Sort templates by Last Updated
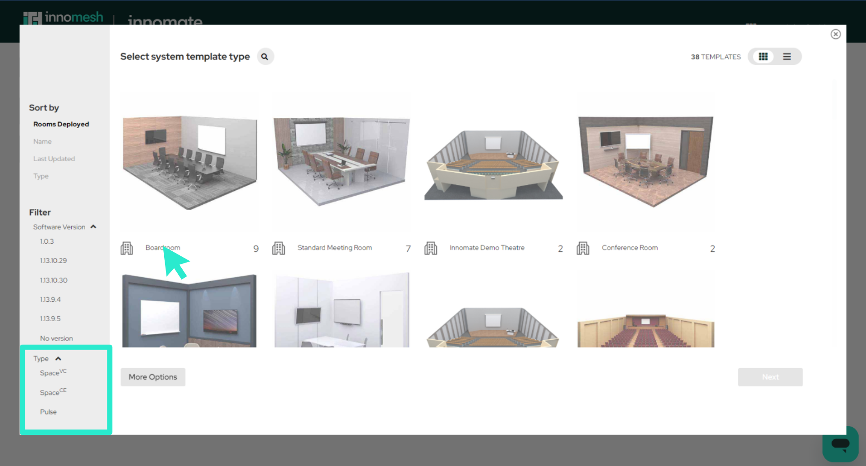This screenshot has width=866, height=466. 54,158
